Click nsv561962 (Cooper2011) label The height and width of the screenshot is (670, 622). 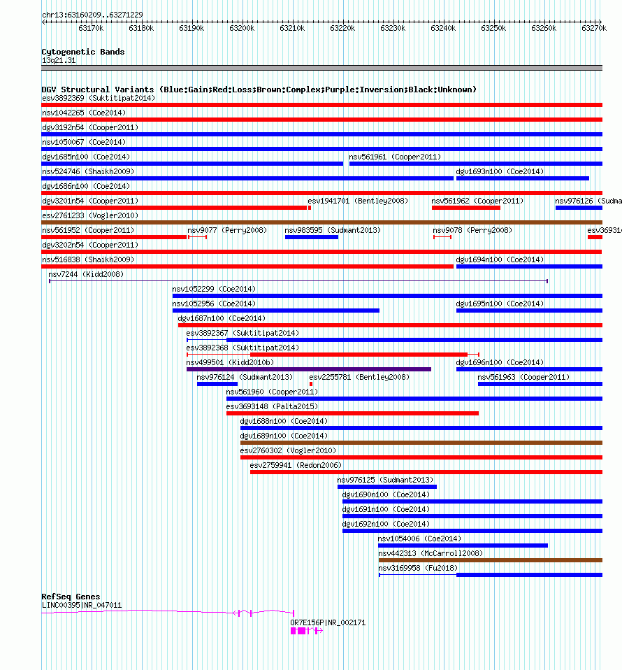coord(477,201)
